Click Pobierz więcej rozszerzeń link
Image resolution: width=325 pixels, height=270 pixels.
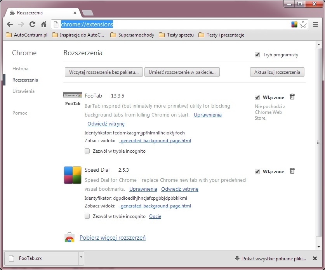113,238
